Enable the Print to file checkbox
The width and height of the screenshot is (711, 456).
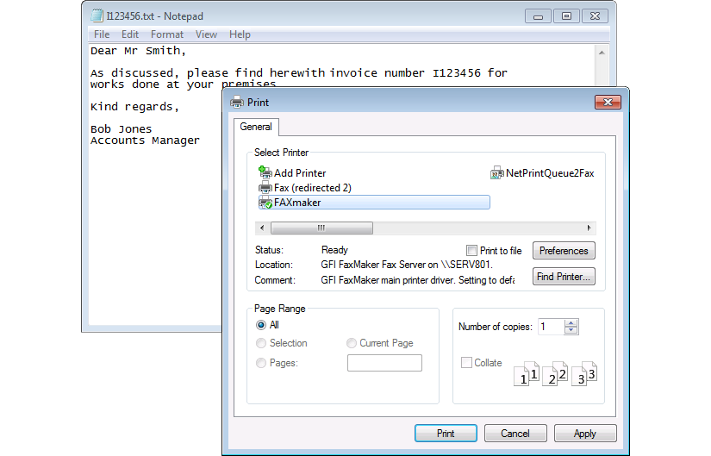point(471,251)
